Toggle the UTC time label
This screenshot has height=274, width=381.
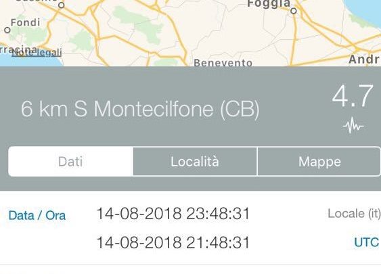tap(366, 242)
